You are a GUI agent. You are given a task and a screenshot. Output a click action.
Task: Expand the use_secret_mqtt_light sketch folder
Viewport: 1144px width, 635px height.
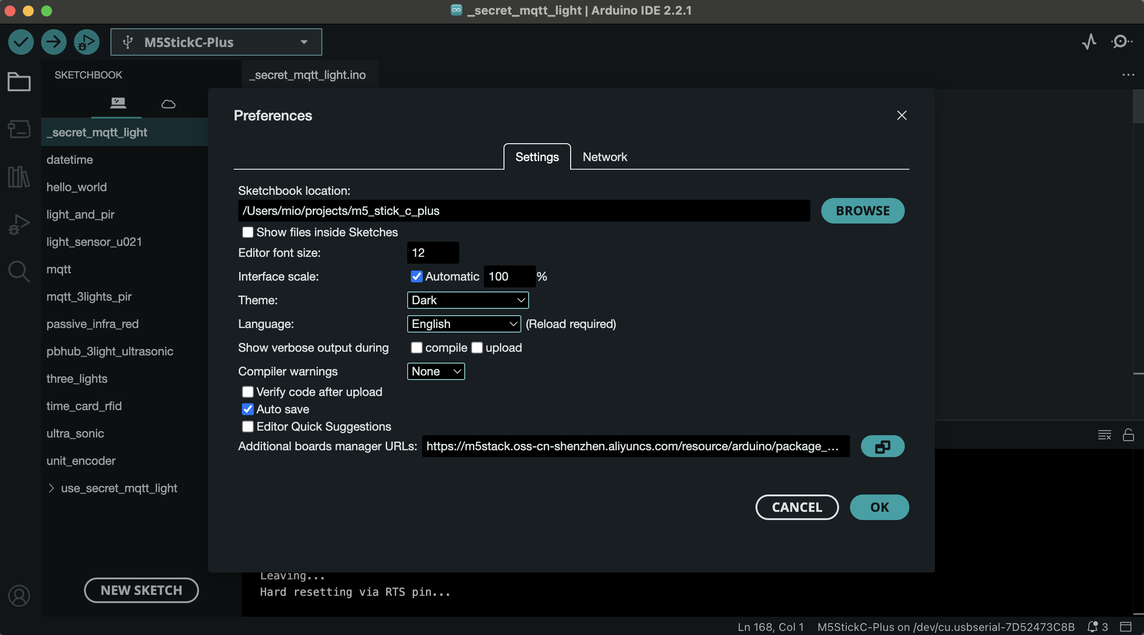51,488
